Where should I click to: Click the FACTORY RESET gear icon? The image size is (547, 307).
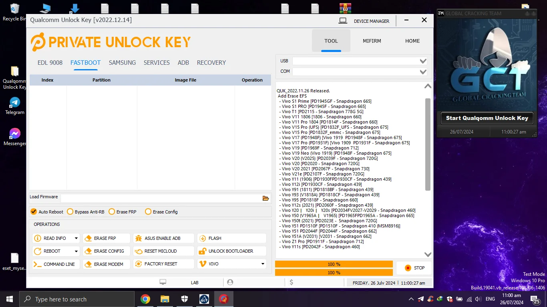[139, 264]
